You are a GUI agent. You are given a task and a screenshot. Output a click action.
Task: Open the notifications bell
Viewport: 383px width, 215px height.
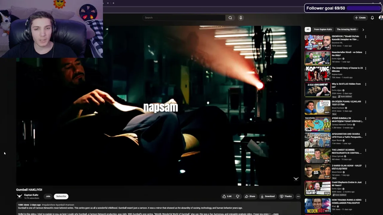372,18
